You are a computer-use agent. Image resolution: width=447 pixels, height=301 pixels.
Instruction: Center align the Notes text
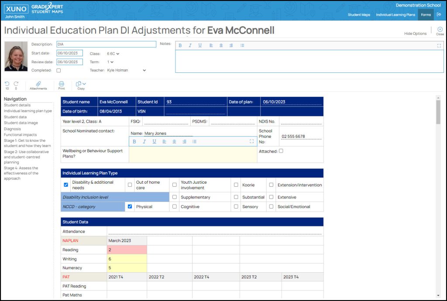tap(221, 45)
